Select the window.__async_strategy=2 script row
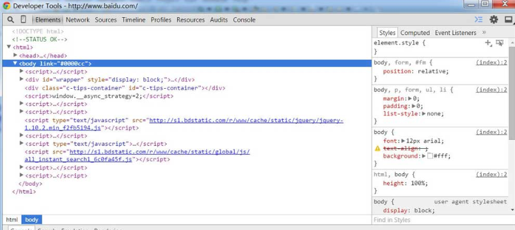Image resolution: width=515 pixels, height=230 pixels. (x=99, y=96)
